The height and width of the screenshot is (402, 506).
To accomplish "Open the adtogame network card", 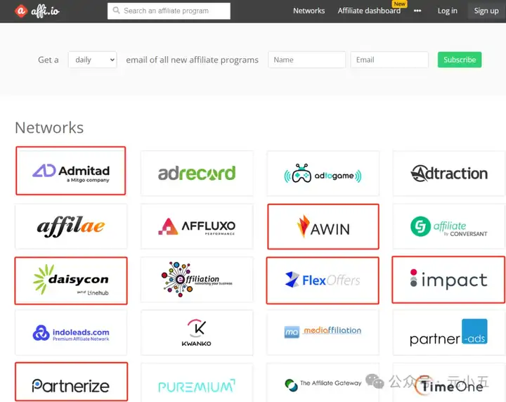I will (323, 174).
